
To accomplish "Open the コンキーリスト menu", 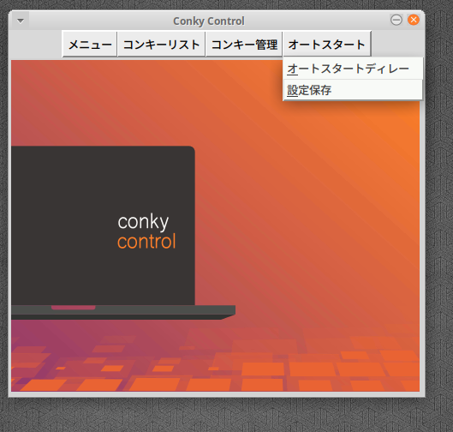I will (x=161, y=45).
